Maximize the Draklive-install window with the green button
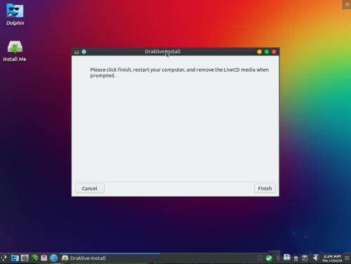 click(x=267, y=52)
